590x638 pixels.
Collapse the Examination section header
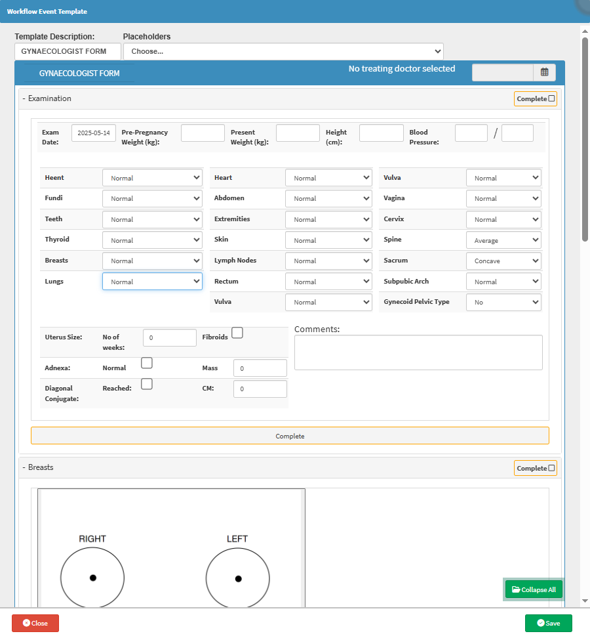click(x=47, y=98)
